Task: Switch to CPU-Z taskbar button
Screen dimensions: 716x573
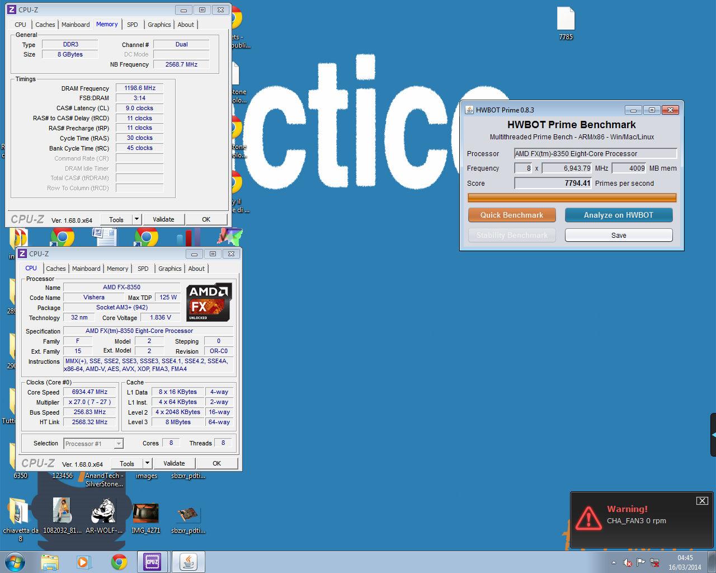Action: pyautogui.click(x=152, y=562)
